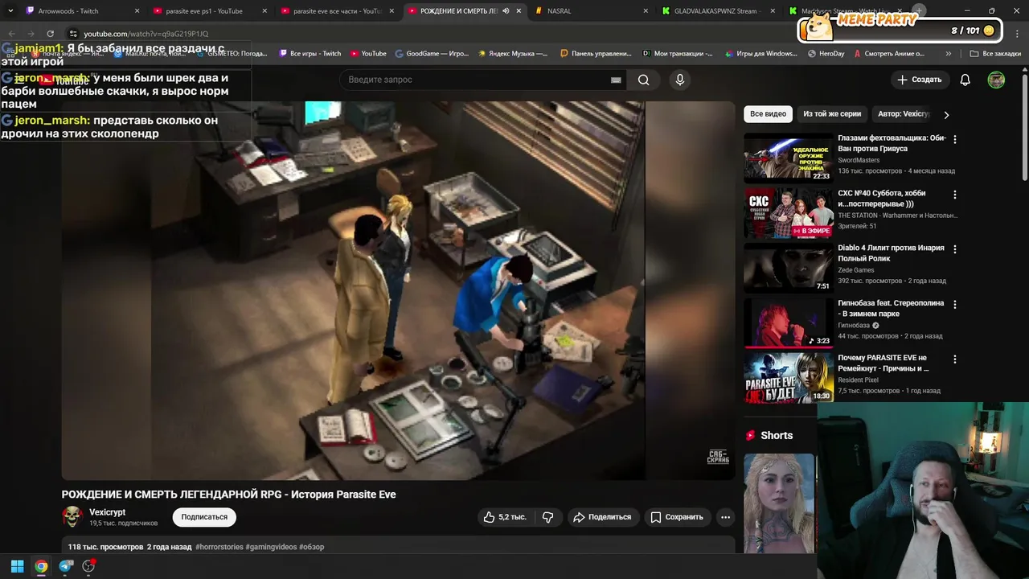Open options for 'Почему PARASITE EVE' video

pyautogui.click(x=955, y=359)
